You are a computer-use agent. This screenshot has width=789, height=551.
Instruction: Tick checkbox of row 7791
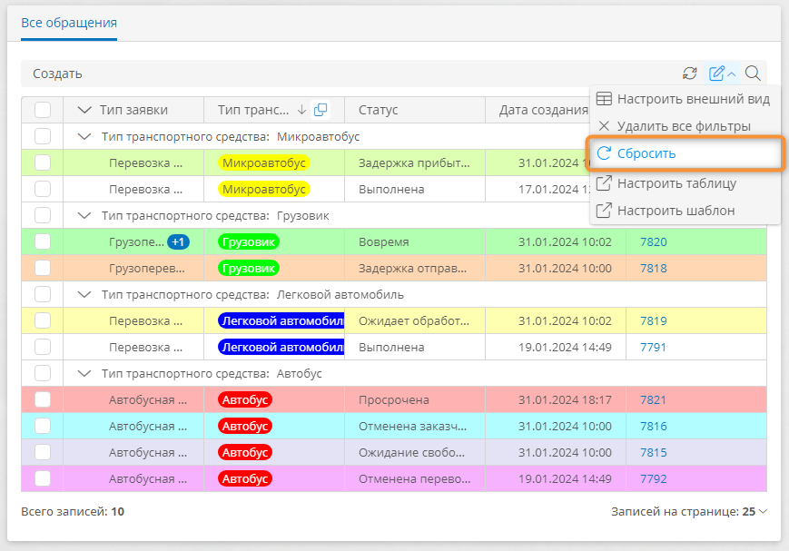(43, 347)
